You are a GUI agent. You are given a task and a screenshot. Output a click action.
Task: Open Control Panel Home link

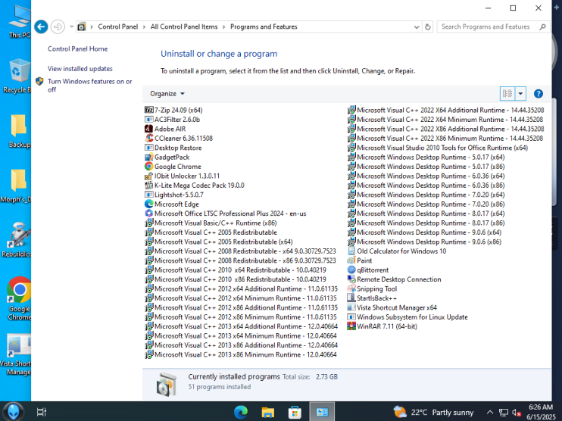(78, 48)
